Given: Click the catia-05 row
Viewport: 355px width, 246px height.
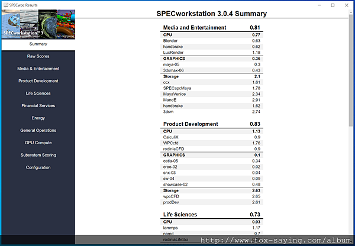Looking at the screenshot, I should 212,161.
